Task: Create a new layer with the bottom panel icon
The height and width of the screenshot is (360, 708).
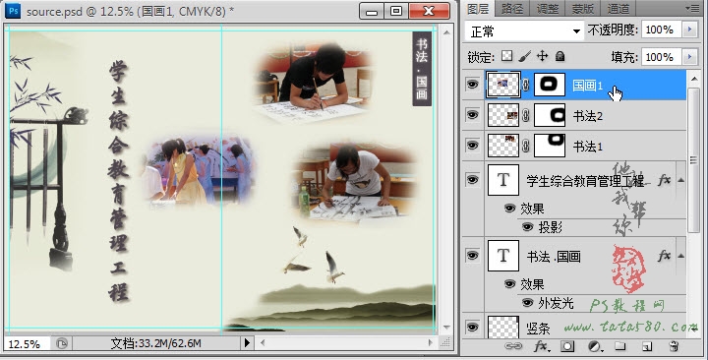Action: 647,346
